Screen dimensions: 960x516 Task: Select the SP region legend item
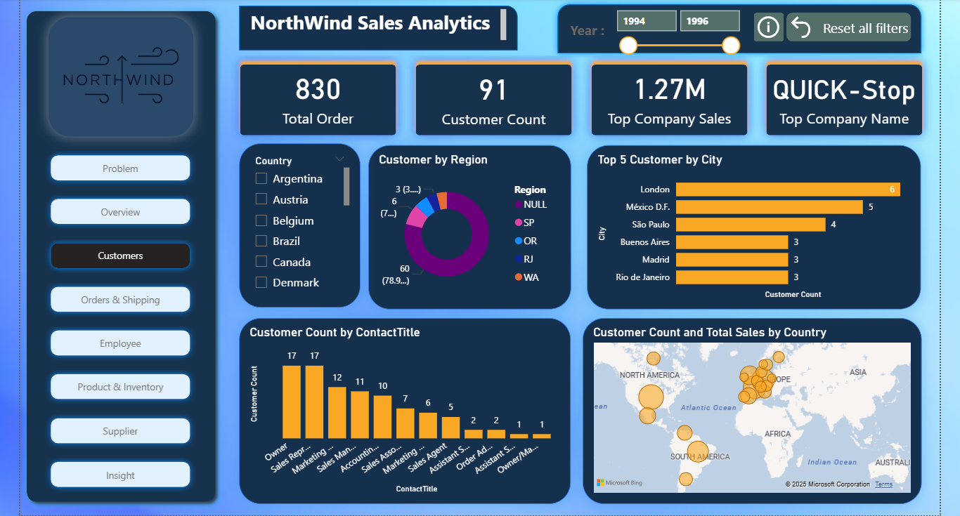525,223
